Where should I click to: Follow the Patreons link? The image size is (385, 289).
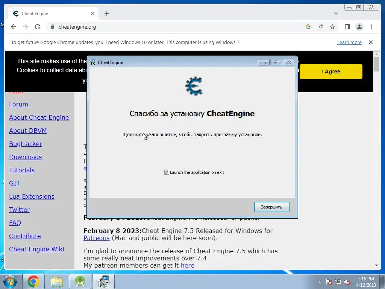pyautogui.click(x=97, y=238)
